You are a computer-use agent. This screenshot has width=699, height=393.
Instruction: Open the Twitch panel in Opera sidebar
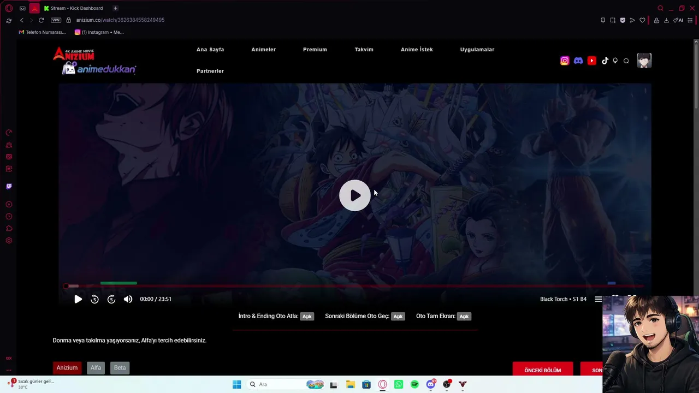tap(9, 187)
